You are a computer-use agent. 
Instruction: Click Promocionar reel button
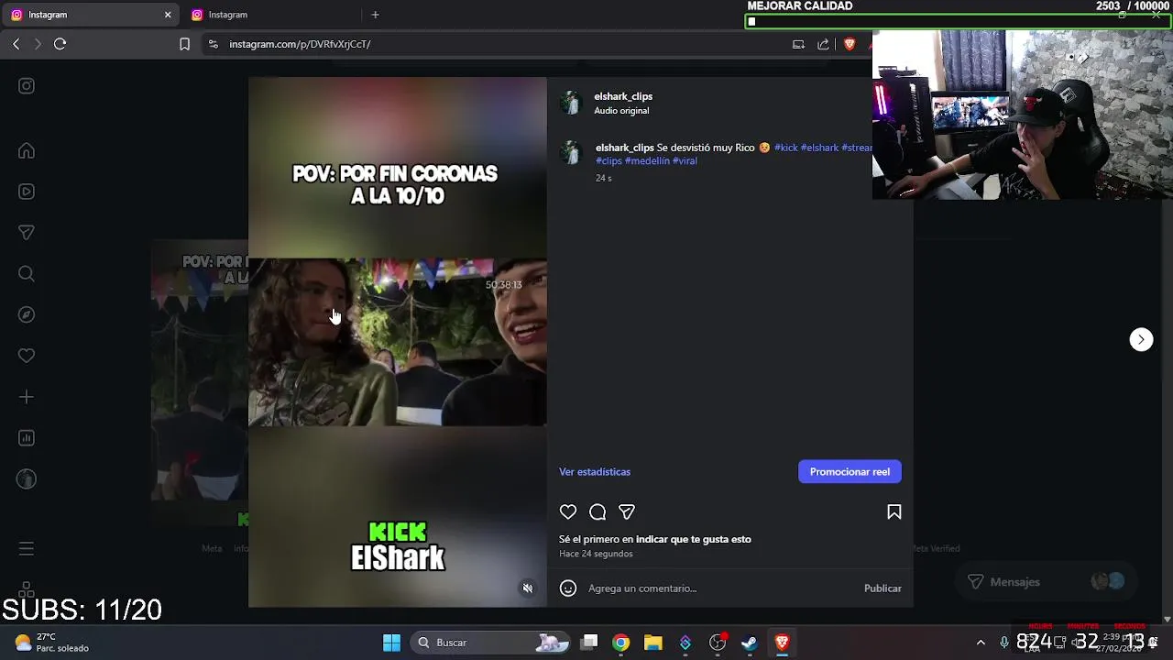[x=850, y=472]
